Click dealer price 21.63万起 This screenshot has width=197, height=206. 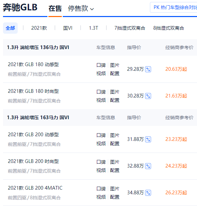[x=176, y=96]
